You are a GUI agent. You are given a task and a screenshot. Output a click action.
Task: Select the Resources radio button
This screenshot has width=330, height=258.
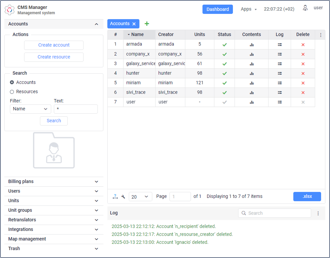pos(12,92)
